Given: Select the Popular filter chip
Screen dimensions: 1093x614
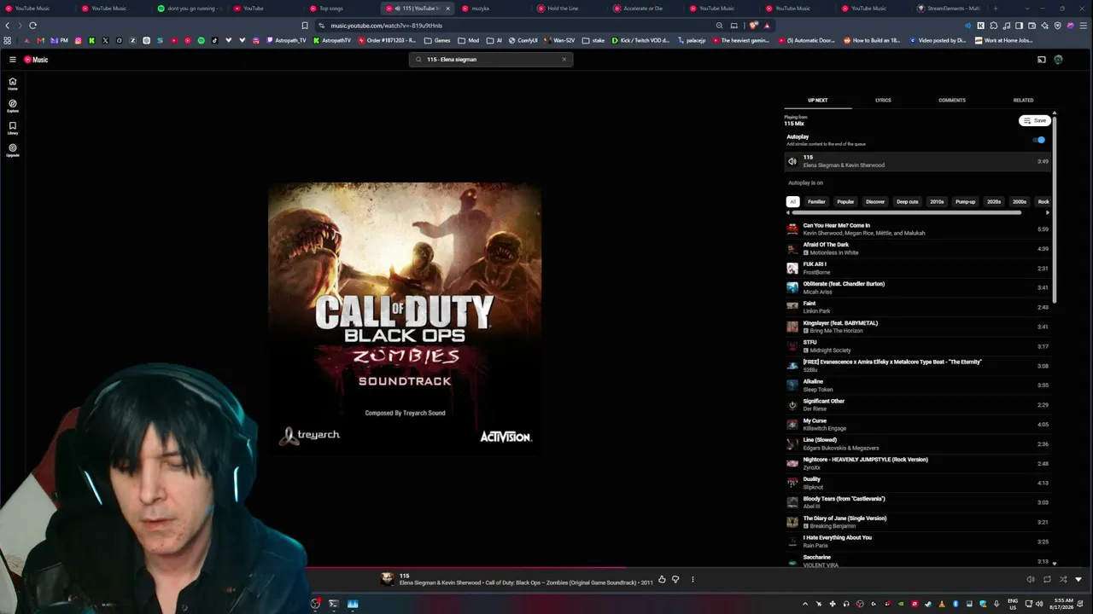Looking at the screenshot, I should (x=845, y=202).
